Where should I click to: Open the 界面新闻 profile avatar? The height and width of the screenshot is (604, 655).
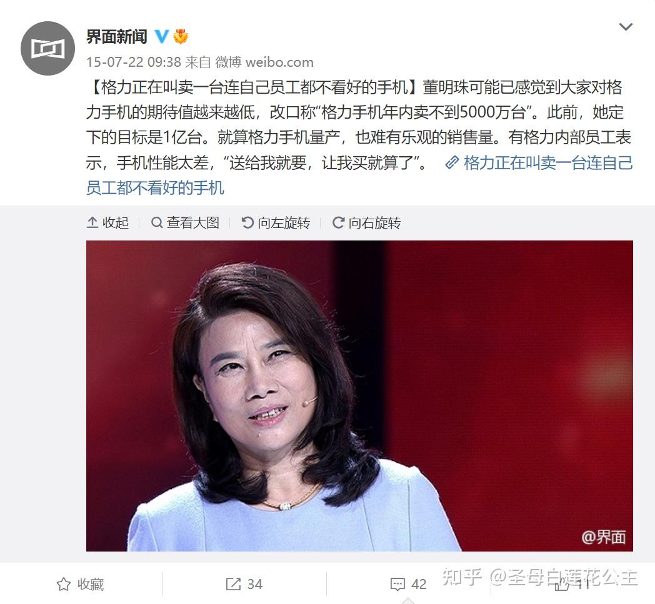(47, 49)
